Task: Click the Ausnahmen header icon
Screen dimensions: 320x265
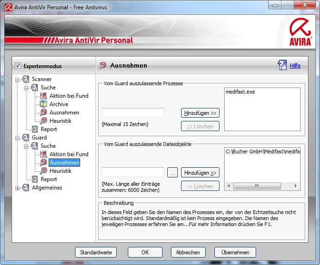Action: 103,65
